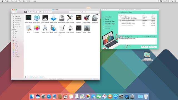The image size is (178, 100).
Task: Toggle Install OSX App. iConadams checkbox
Action: pyautogui.click(x=120, y=17)
